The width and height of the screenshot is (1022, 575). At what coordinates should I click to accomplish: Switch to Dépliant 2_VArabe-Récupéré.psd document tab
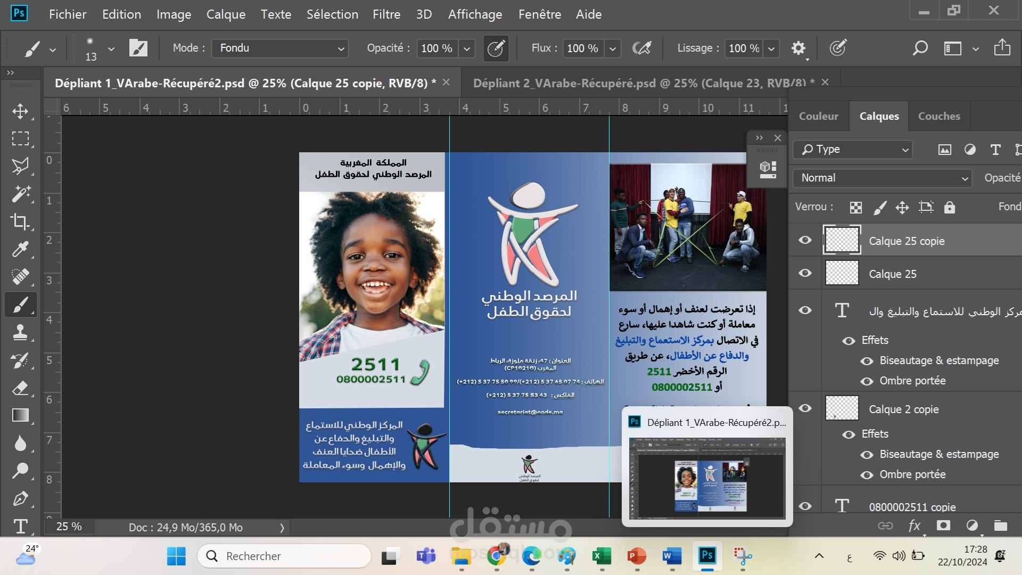(644, 83)
